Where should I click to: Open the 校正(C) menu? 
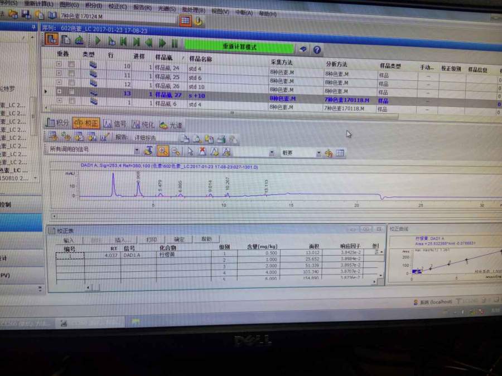click(x=118, y=6)
